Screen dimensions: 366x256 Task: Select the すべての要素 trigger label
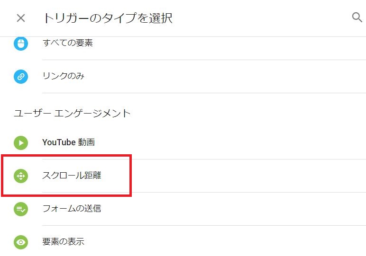tap(68, 43)
